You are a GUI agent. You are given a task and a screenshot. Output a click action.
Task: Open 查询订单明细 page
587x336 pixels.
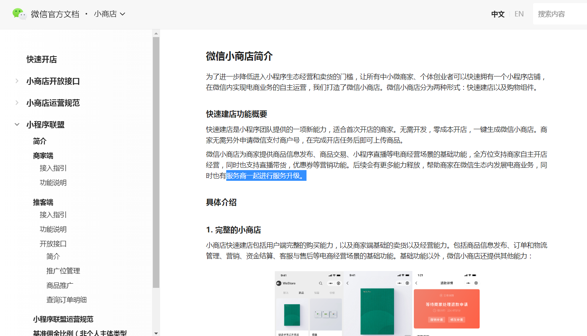click(66, 300)
